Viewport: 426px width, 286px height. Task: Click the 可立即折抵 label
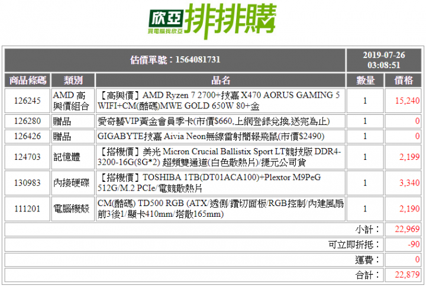click(x=353, y=245)
